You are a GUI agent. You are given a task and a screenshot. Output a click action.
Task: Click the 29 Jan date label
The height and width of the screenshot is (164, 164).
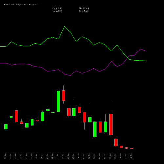pos(73,156)
